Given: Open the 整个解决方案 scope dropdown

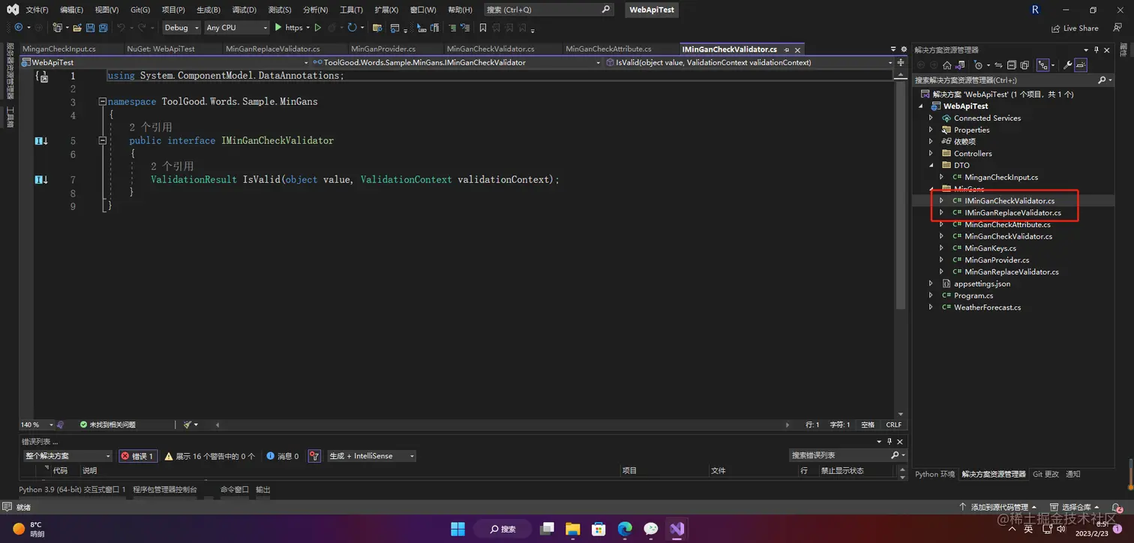Looking at the screenshot, I should pos(67,456).
